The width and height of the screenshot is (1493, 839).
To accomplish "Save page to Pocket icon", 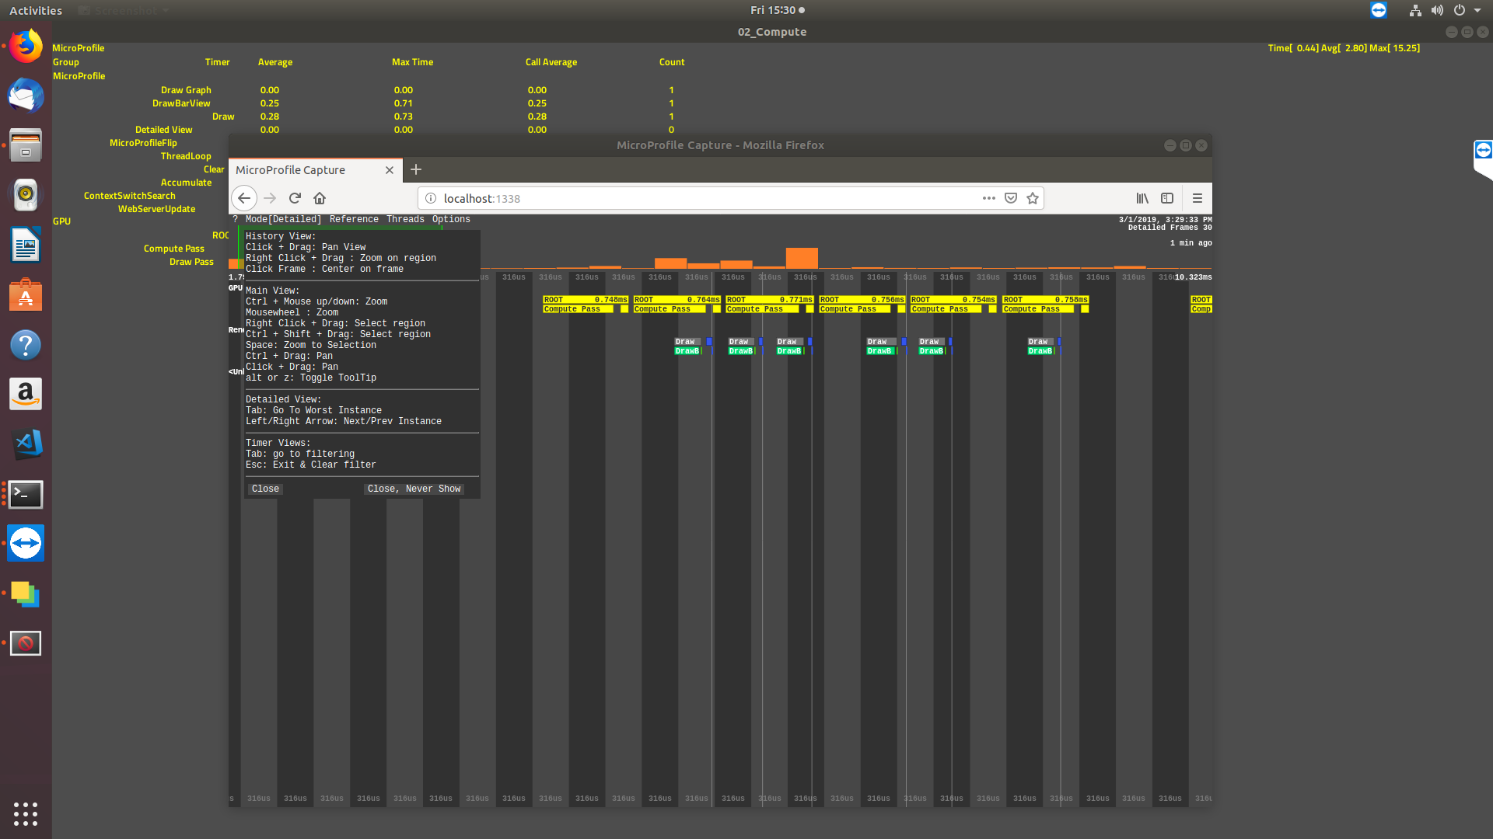I will (1011, 199).
